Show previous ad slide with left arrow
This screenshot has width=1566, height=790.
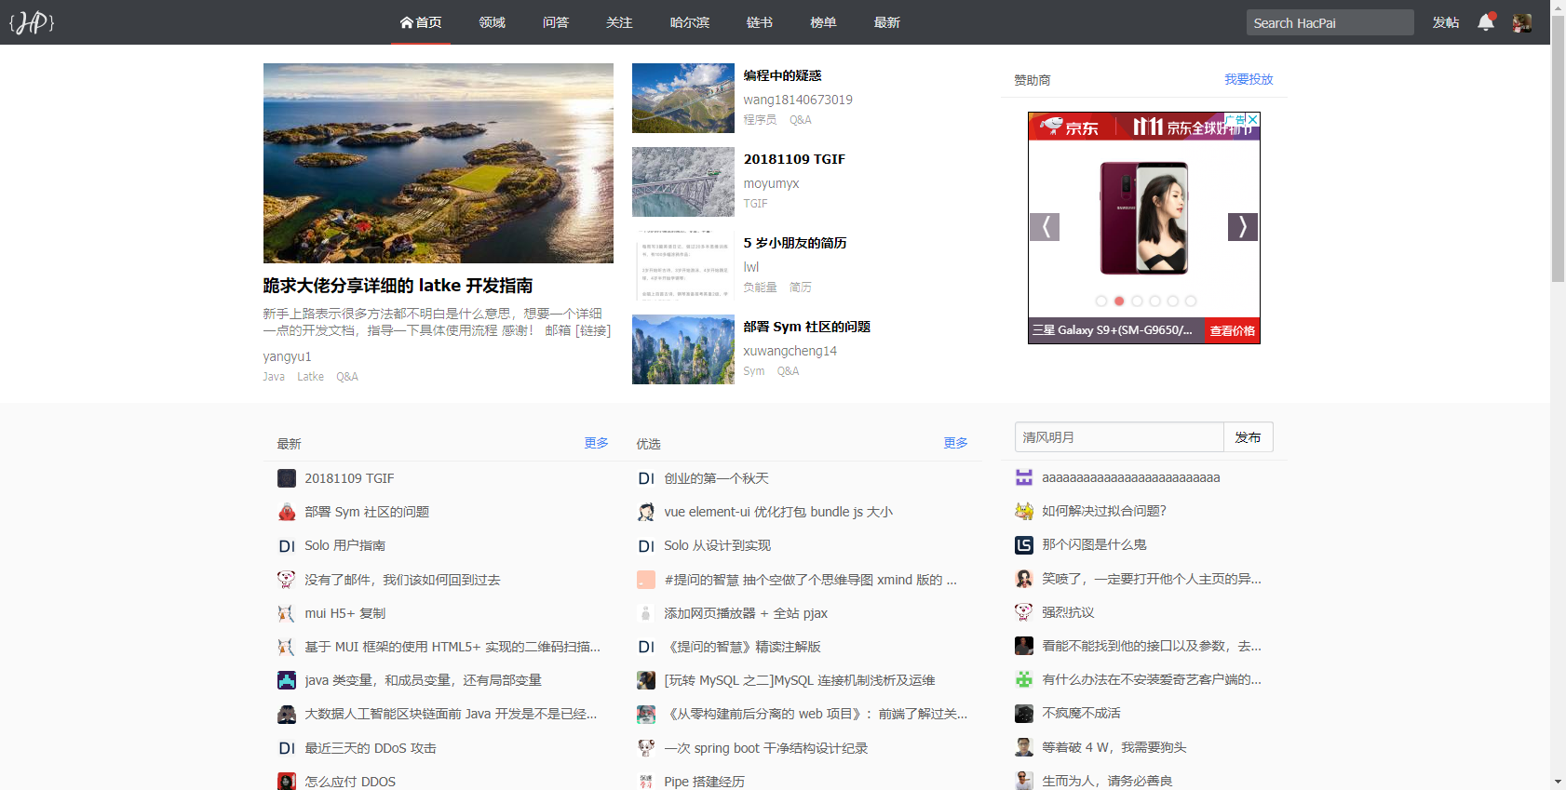(x=1045, y=227)
